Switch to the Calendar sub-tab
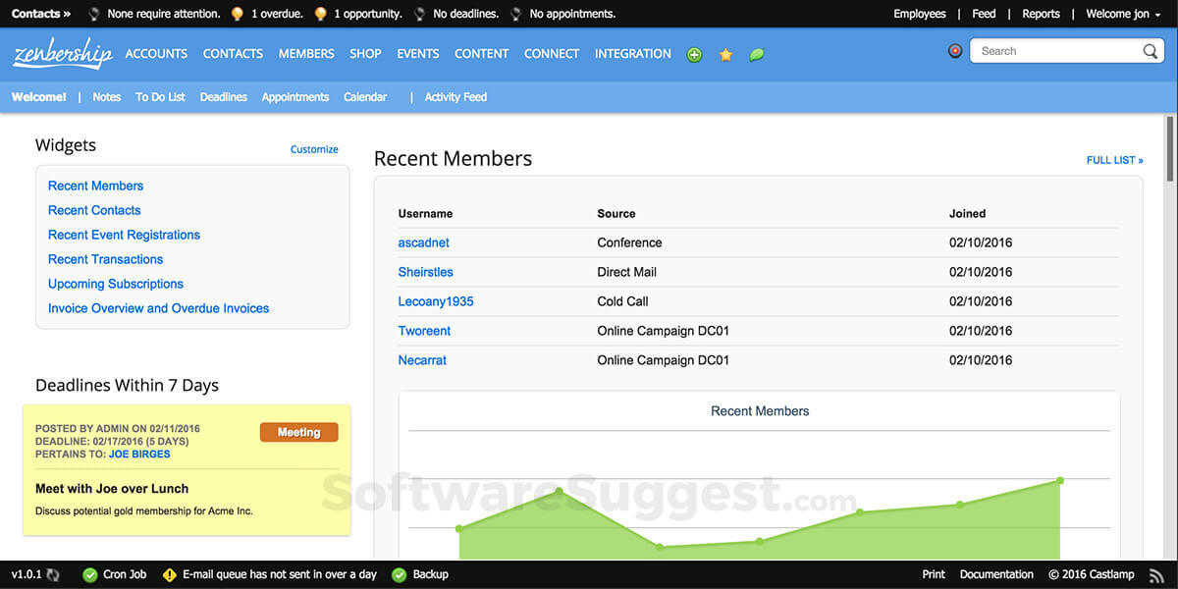1178x589 pixels. [x=365, y=97]
